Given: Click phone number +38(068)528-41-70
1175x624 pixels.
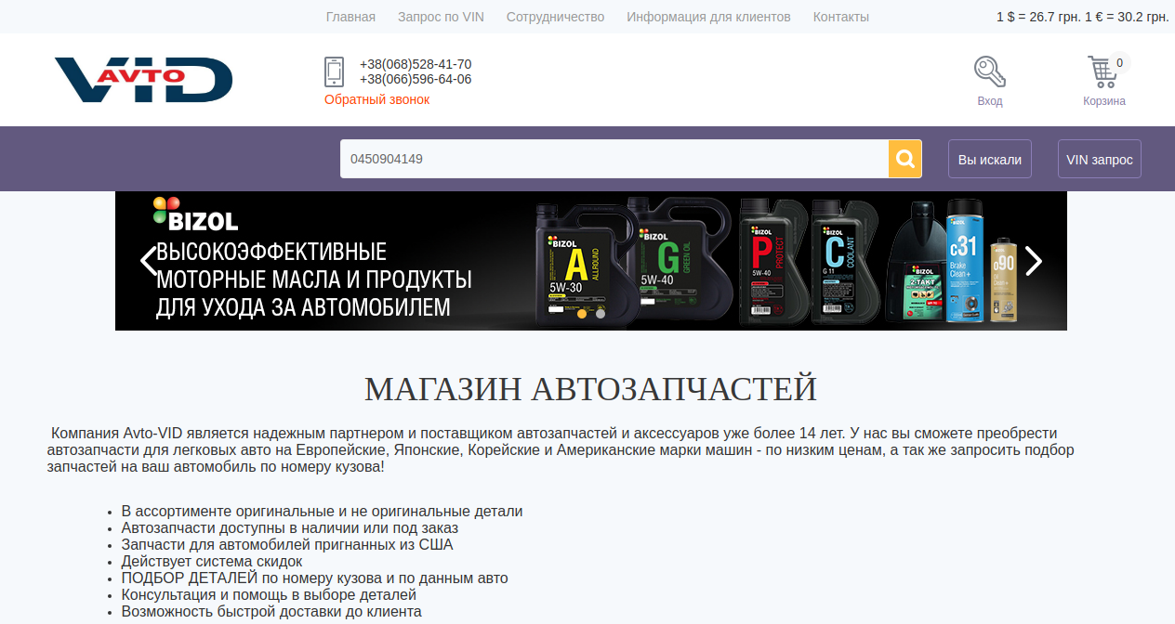Looking at the screenshot, I should pos(416,64).
